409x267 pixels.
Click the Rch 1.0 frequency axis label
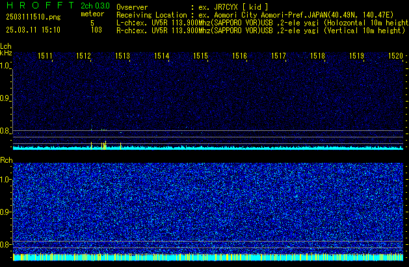point(5,180)
